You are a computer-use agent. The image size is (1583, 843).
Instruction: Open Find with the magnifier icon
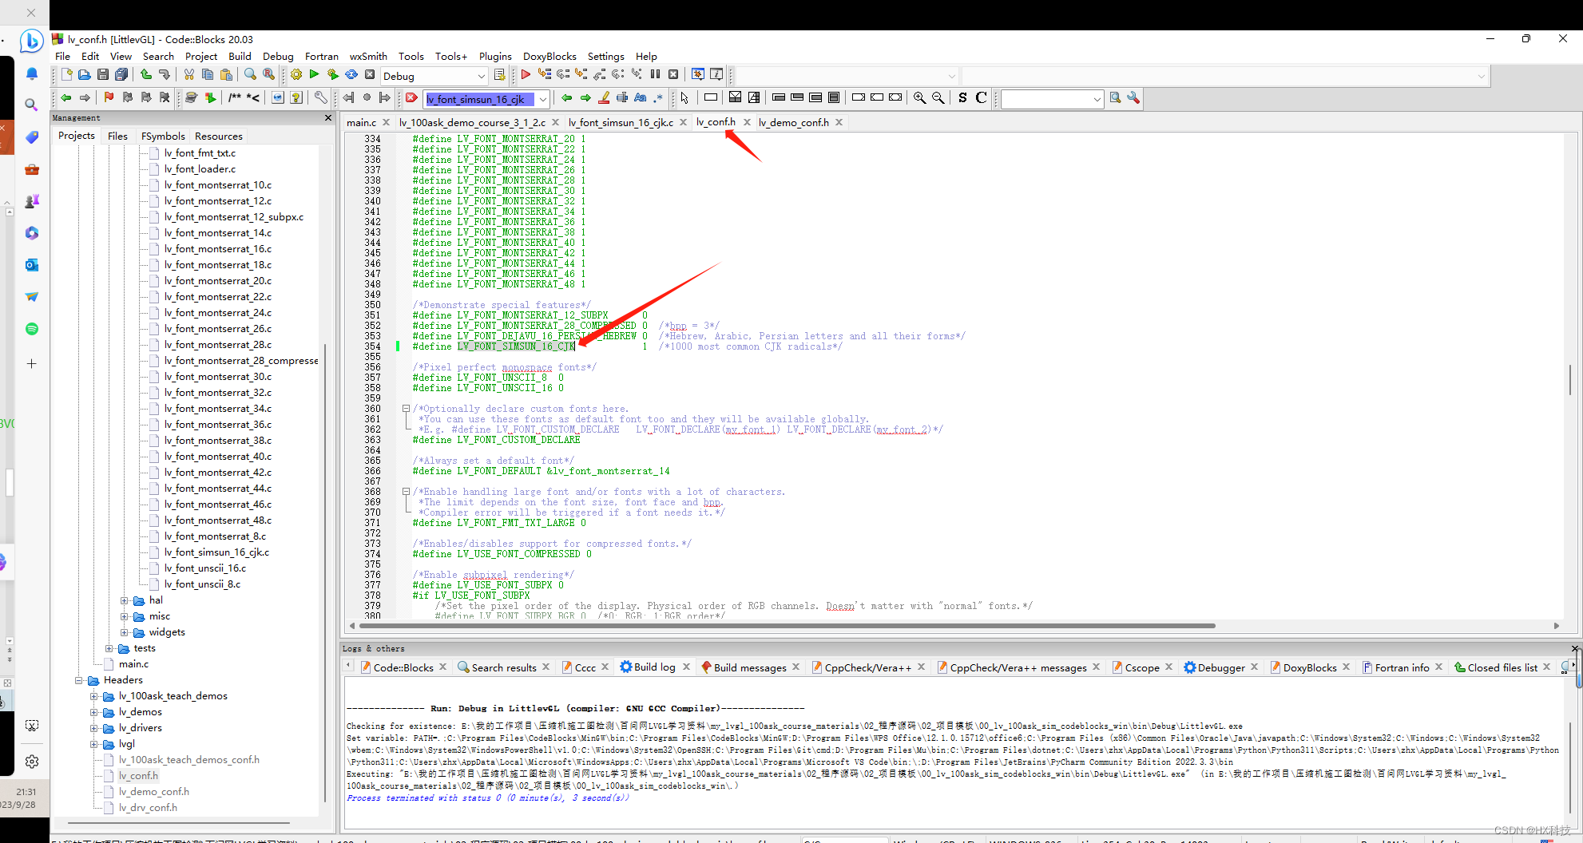(251, 75)
